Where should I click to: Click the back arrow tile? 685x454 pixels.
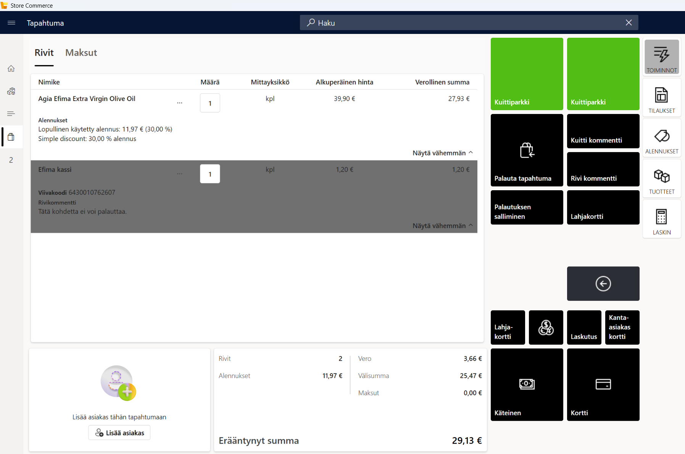(x=603, y=284)
